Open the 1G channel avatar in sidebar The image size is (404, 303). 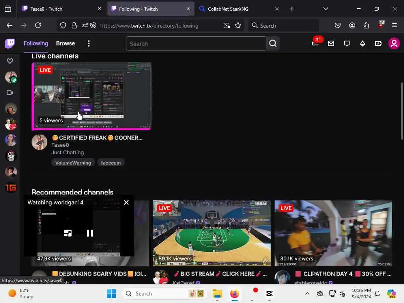coord(11,187)
